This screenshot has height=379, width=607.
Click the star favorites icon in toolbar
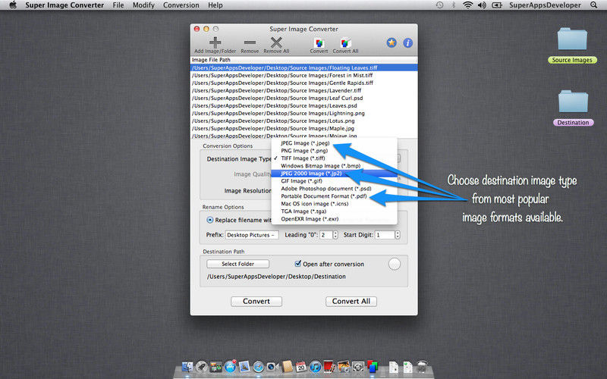pyautogui.click(x=392, y=42)
